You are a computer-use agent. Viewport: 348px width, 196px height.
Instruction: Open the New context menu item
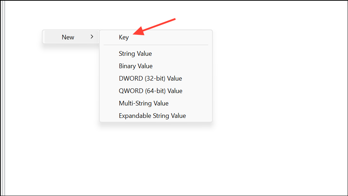pos(68,37)
